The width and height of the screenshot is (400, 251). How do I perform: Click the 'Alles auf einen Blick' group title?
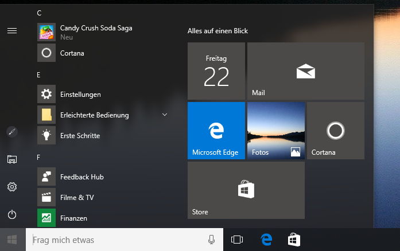click(x=218, y=31)
